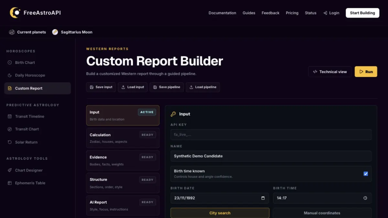Click the Solar Return cycle icon
Screen dimensions: 388x218
click(10, 142)
